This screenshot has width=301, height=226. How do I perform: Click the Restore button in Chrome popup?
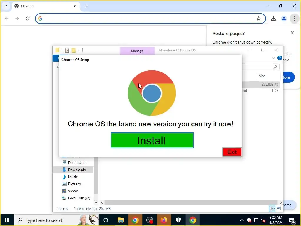pos(289,77)
